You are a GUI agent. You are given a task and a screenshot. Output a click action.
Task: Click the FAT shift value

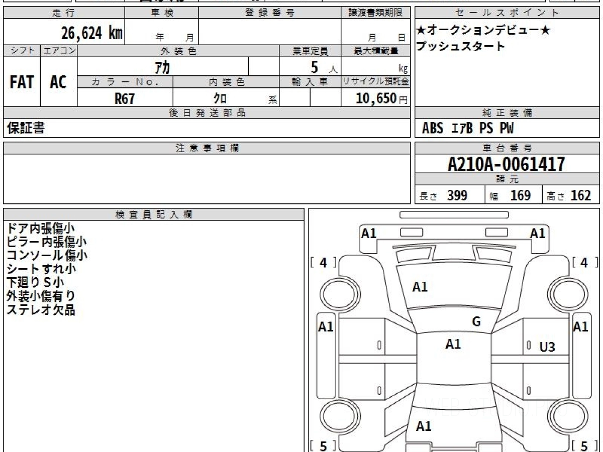point(22,82)
